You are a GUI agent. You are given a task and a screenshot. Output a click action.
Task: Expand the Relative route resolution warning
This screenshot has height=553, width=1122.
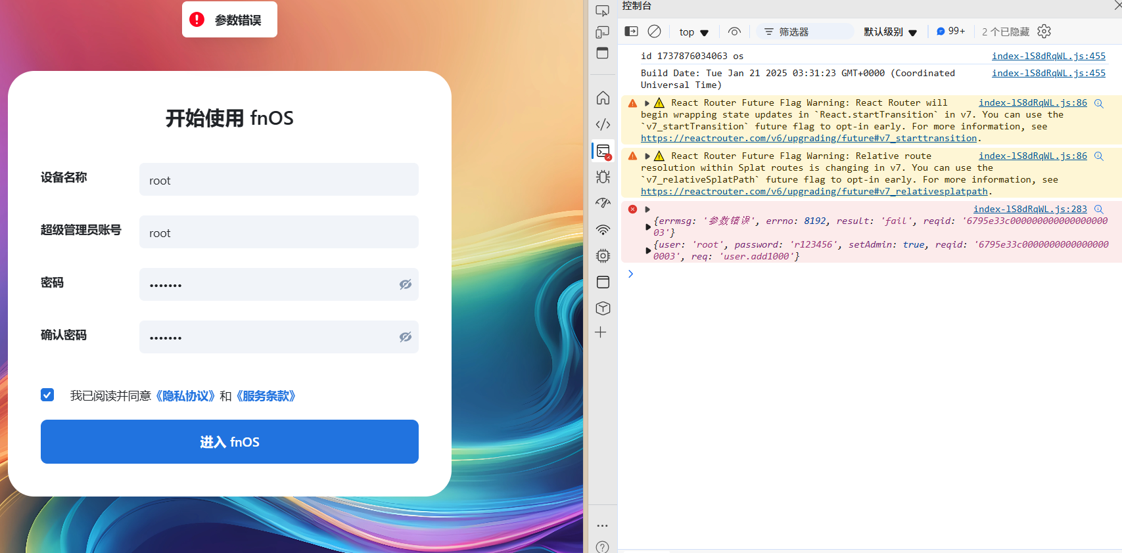[647, 156]
